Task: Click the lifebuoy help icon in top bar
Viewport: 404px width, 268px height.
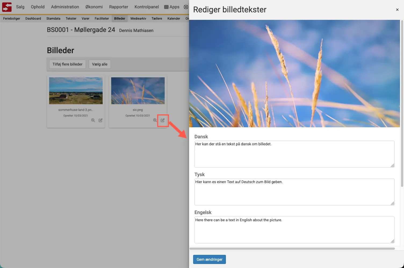Action: [186, 7]
